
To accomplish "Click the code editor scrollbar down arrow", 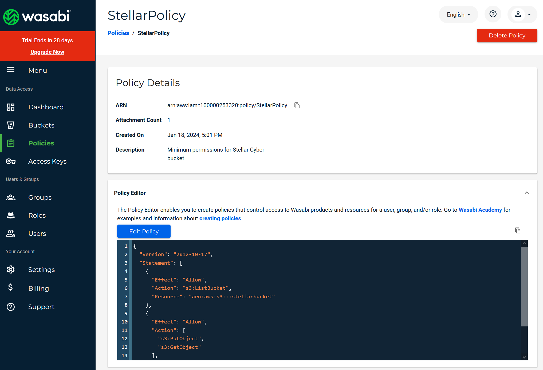I will tap(524, 357).
